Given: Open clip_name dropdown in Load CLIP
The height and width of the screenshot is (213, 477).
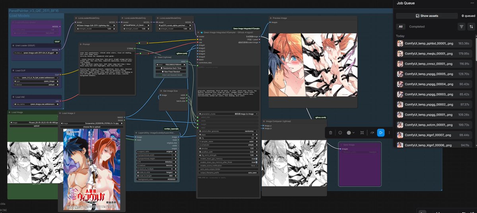Looking at the screenshot, I should tap(36, 78).
